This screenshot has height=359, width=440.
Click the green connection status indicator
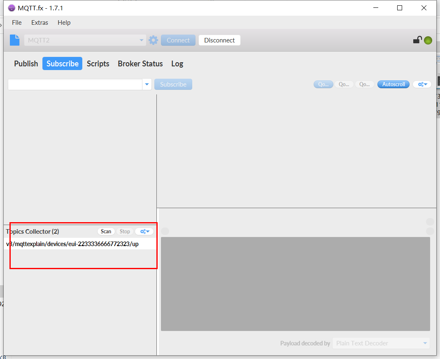[x=428, y=40]
